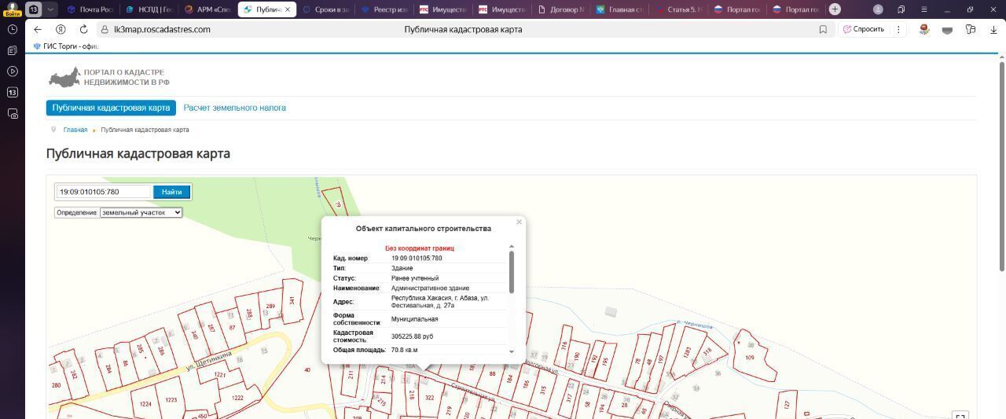Click the Войти sign-in avatar
The width and height of the screenshot is (1006, 419).
[x=12, y=9]
